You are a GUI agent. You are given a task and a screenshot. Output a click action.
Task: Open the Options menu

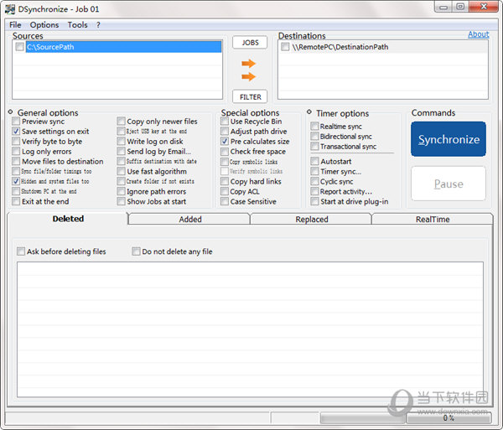[x=44, y=24]
